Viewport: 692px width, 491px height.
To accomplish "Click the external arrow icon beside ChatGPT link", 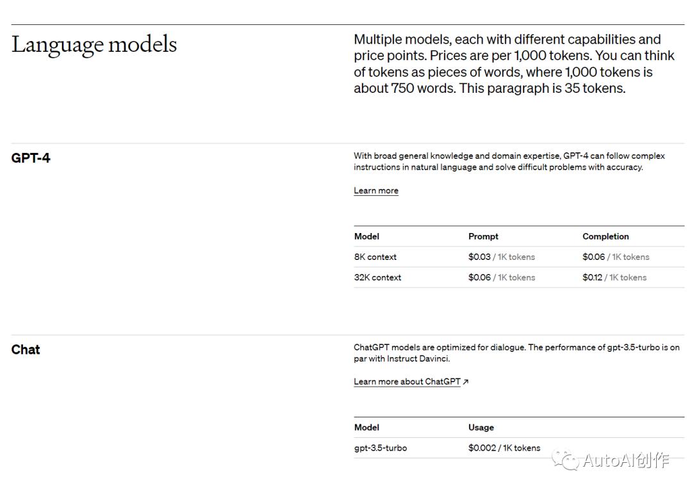I will 466,382.
